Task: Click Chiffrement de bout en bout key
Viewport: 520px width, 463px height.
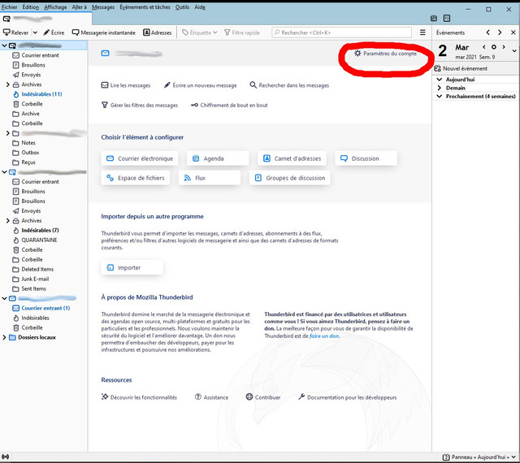Action: 195,105
